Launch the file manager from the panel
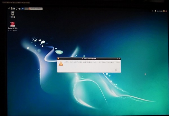Viewport: 169px width, 116px height. (12, 8)
